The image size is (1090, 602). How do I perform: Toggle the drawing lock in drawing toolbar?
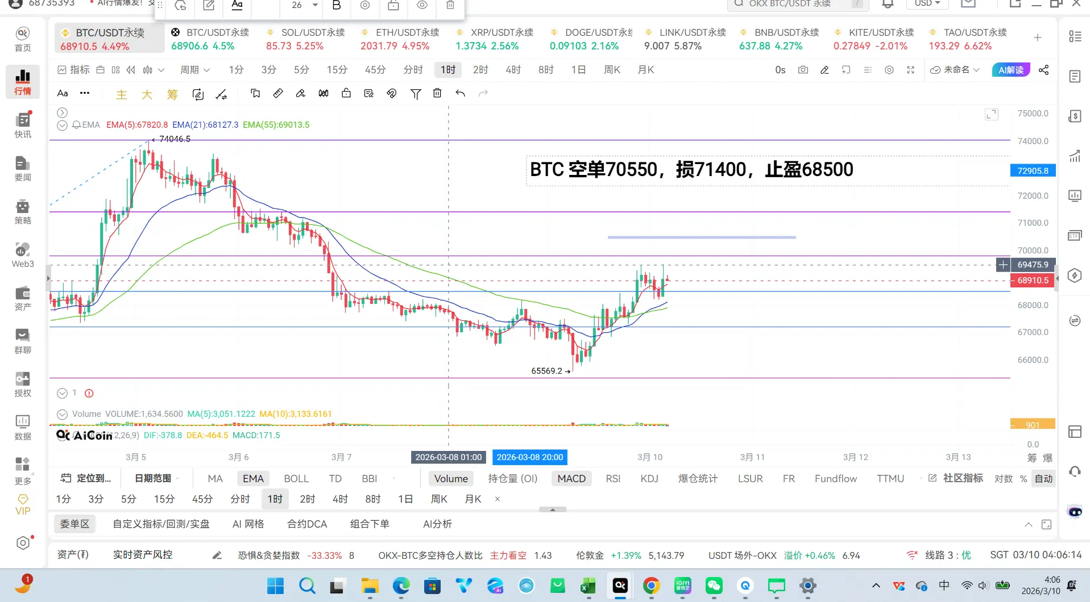[346, 93]
